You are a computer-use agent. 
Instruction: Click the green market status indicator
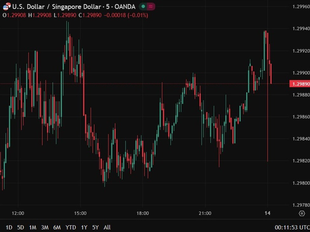[143, 6]
